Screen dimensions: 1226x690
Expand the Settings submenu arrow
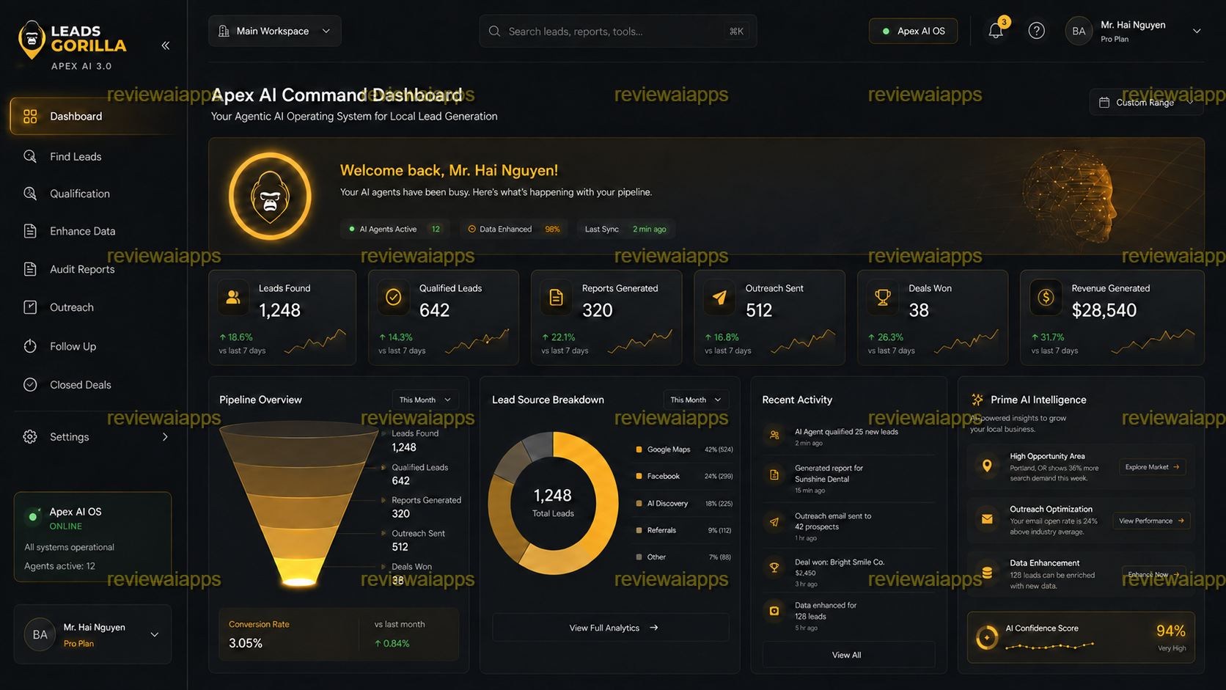[165, 437]
